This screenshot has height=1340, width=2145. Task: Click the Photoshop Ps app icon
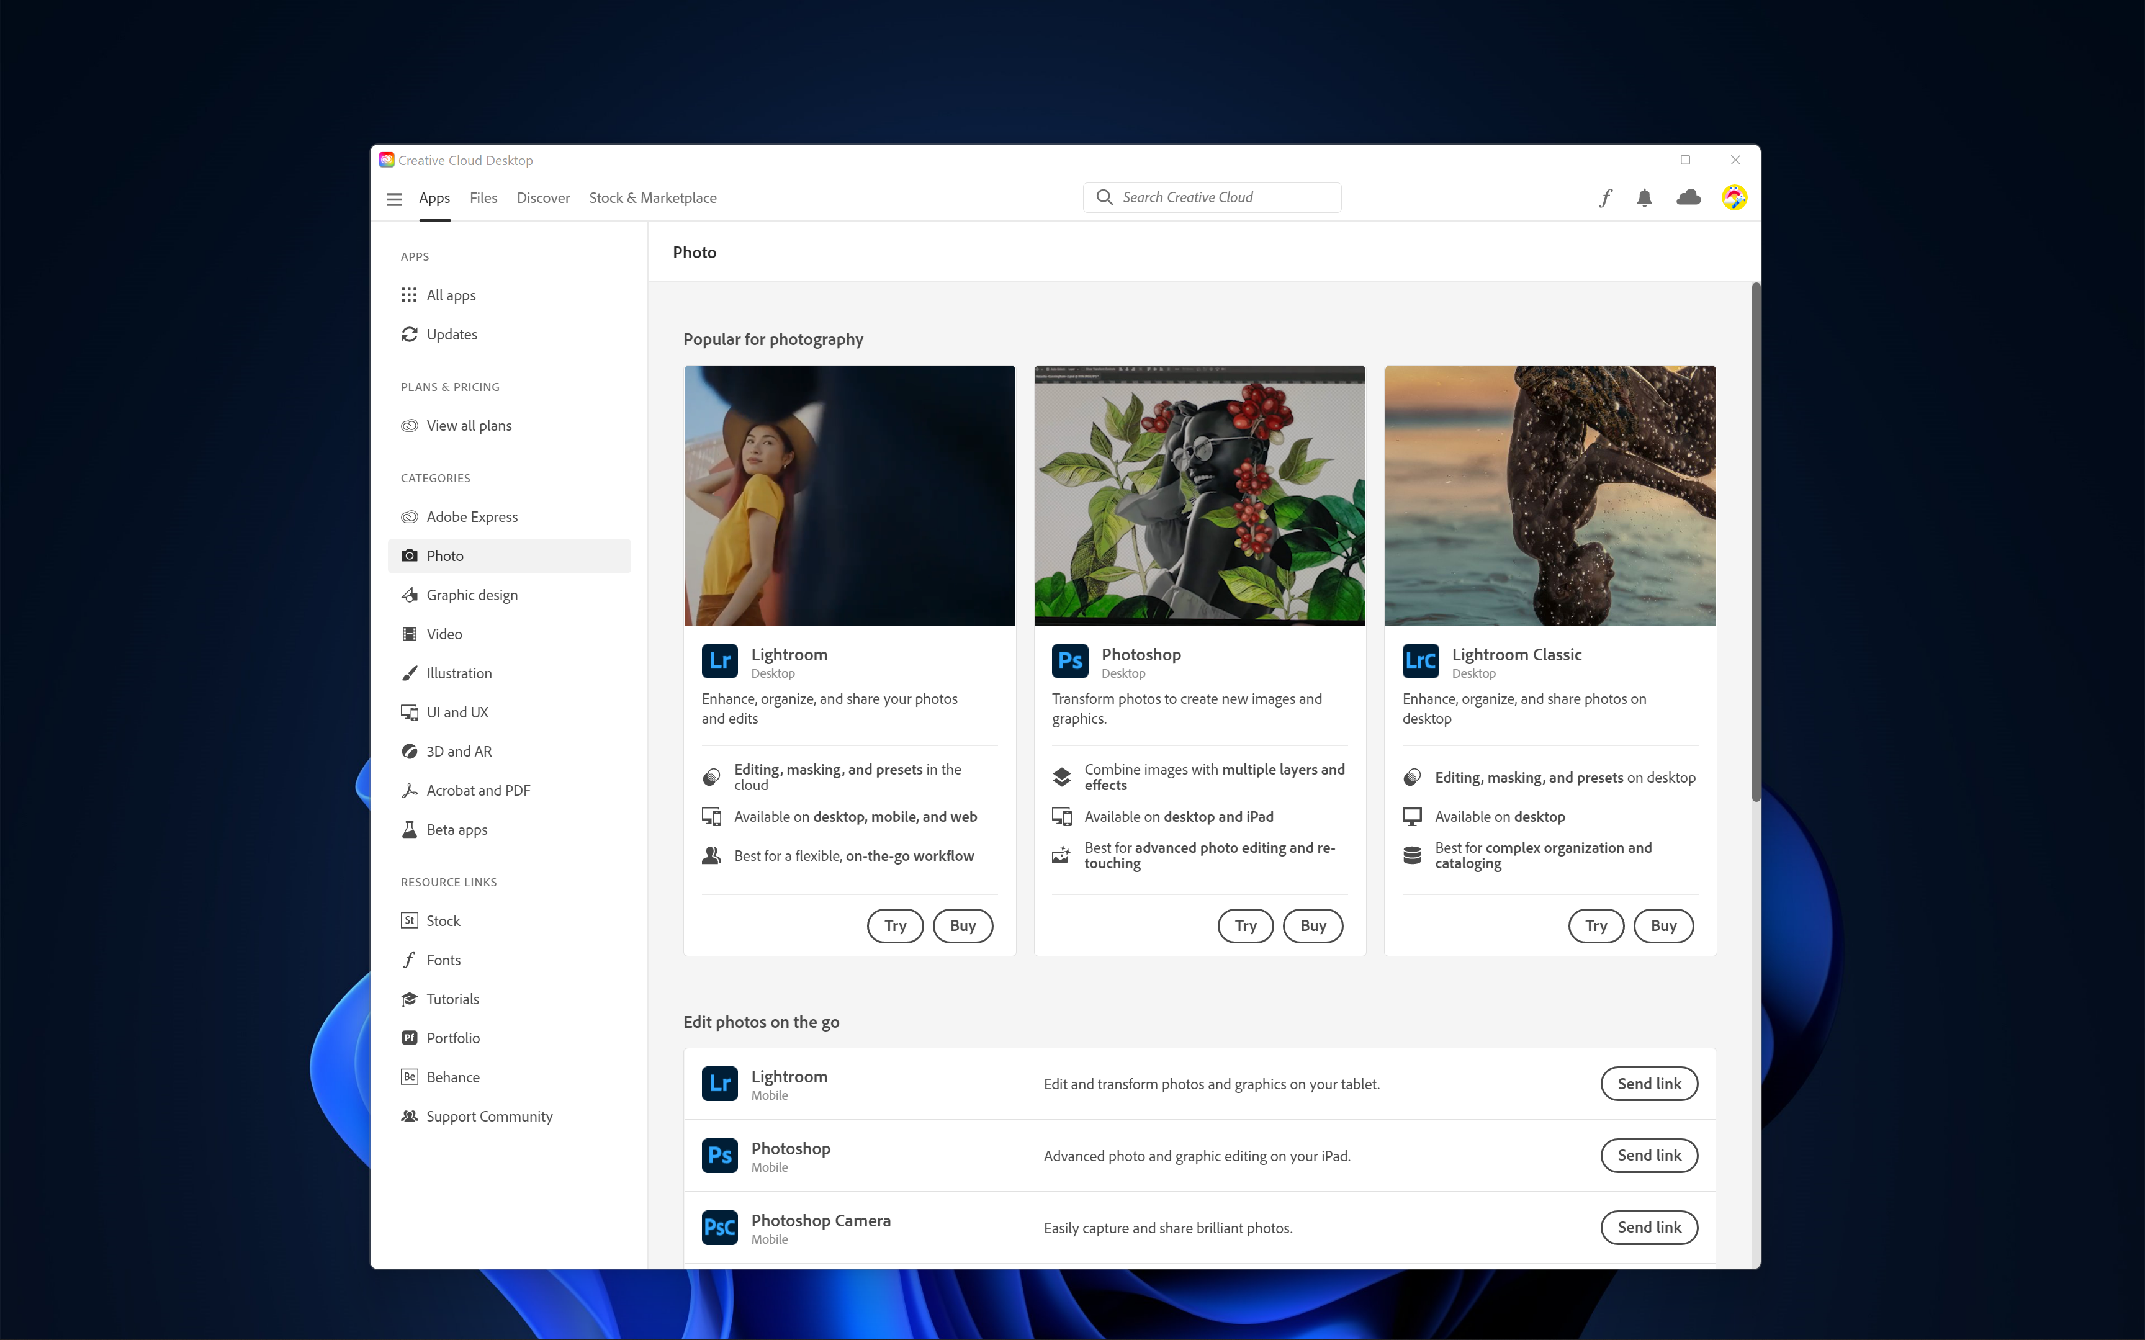[1069, 660]
